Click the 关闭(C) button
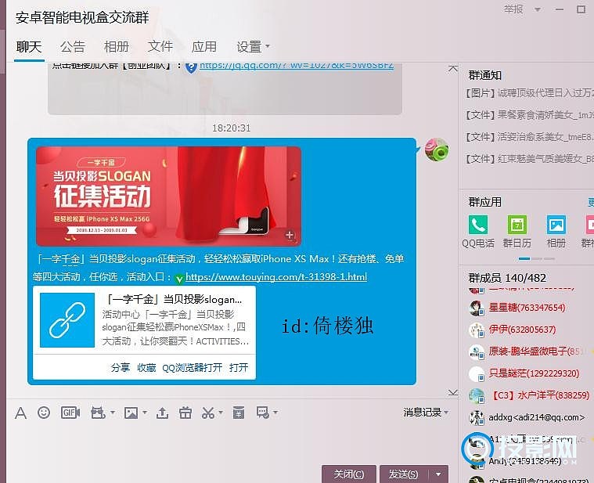 click(349, 474)
